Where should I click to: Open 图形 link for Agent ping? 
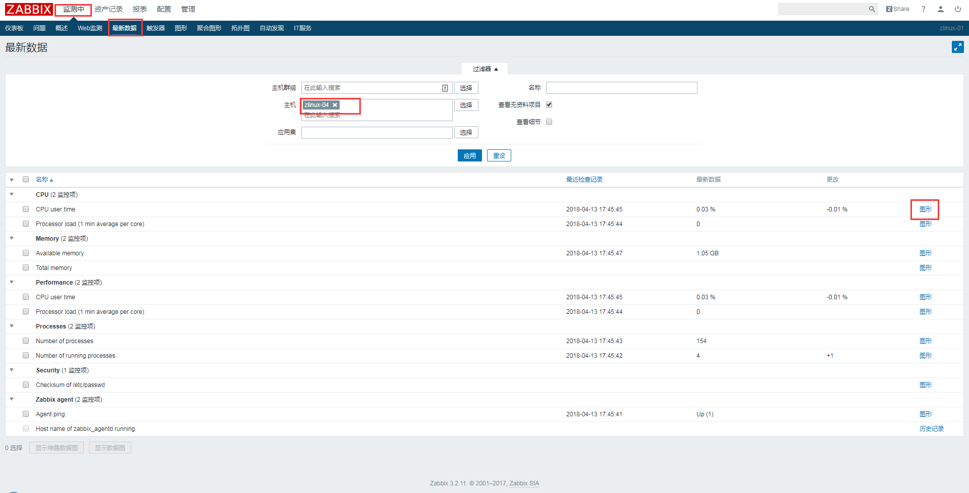click(926, 414)
